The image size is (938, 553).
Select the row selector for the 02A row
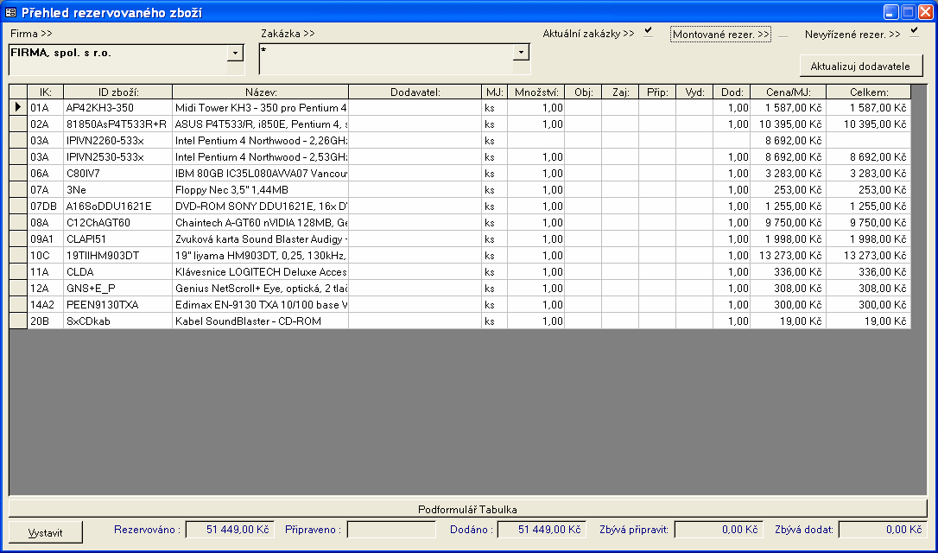[x=18, y=124]
